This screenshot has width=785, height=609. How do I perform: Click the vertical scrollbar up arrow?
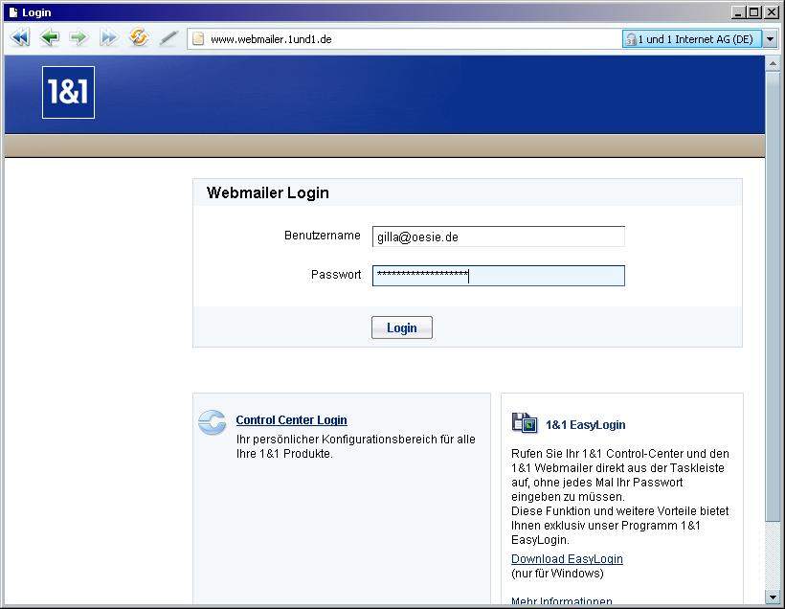773,63
